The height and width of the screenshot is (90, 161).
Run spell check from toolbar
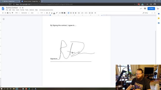click(x=10, y=13)
